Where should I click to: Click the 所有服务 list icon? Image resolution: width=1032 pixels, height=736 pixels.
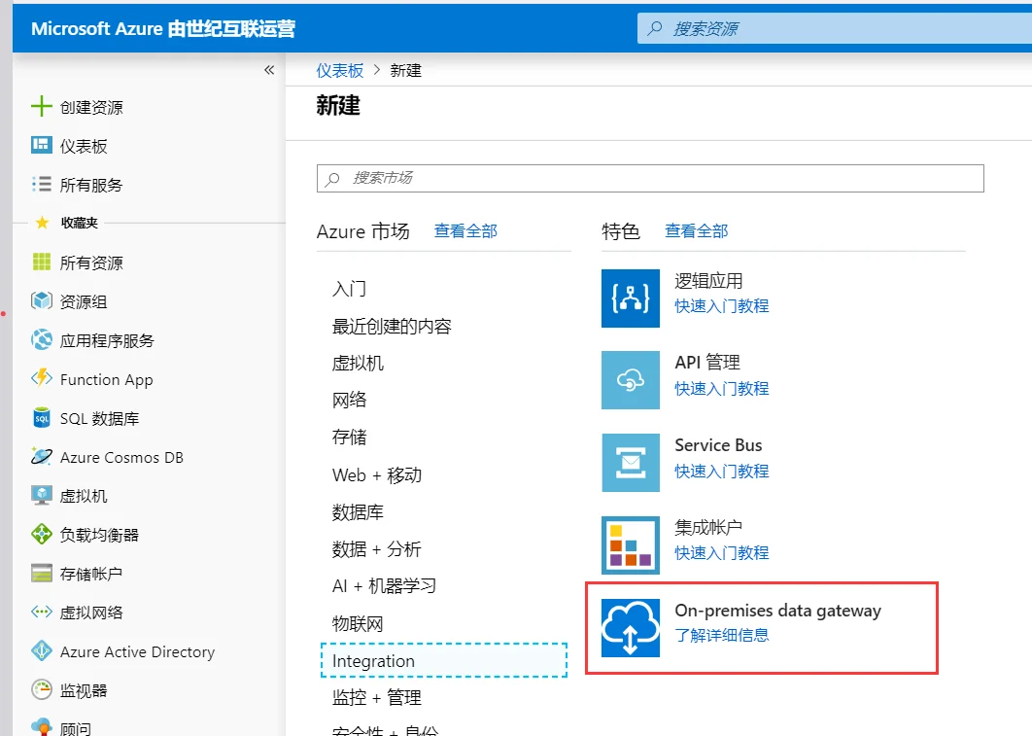42,184
